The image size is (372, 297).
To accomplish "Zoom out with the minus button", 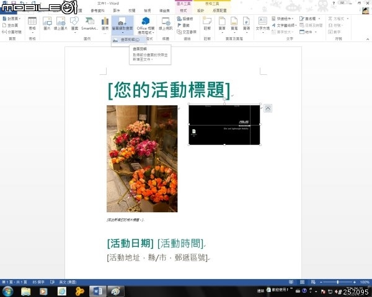I will point(321,282).
